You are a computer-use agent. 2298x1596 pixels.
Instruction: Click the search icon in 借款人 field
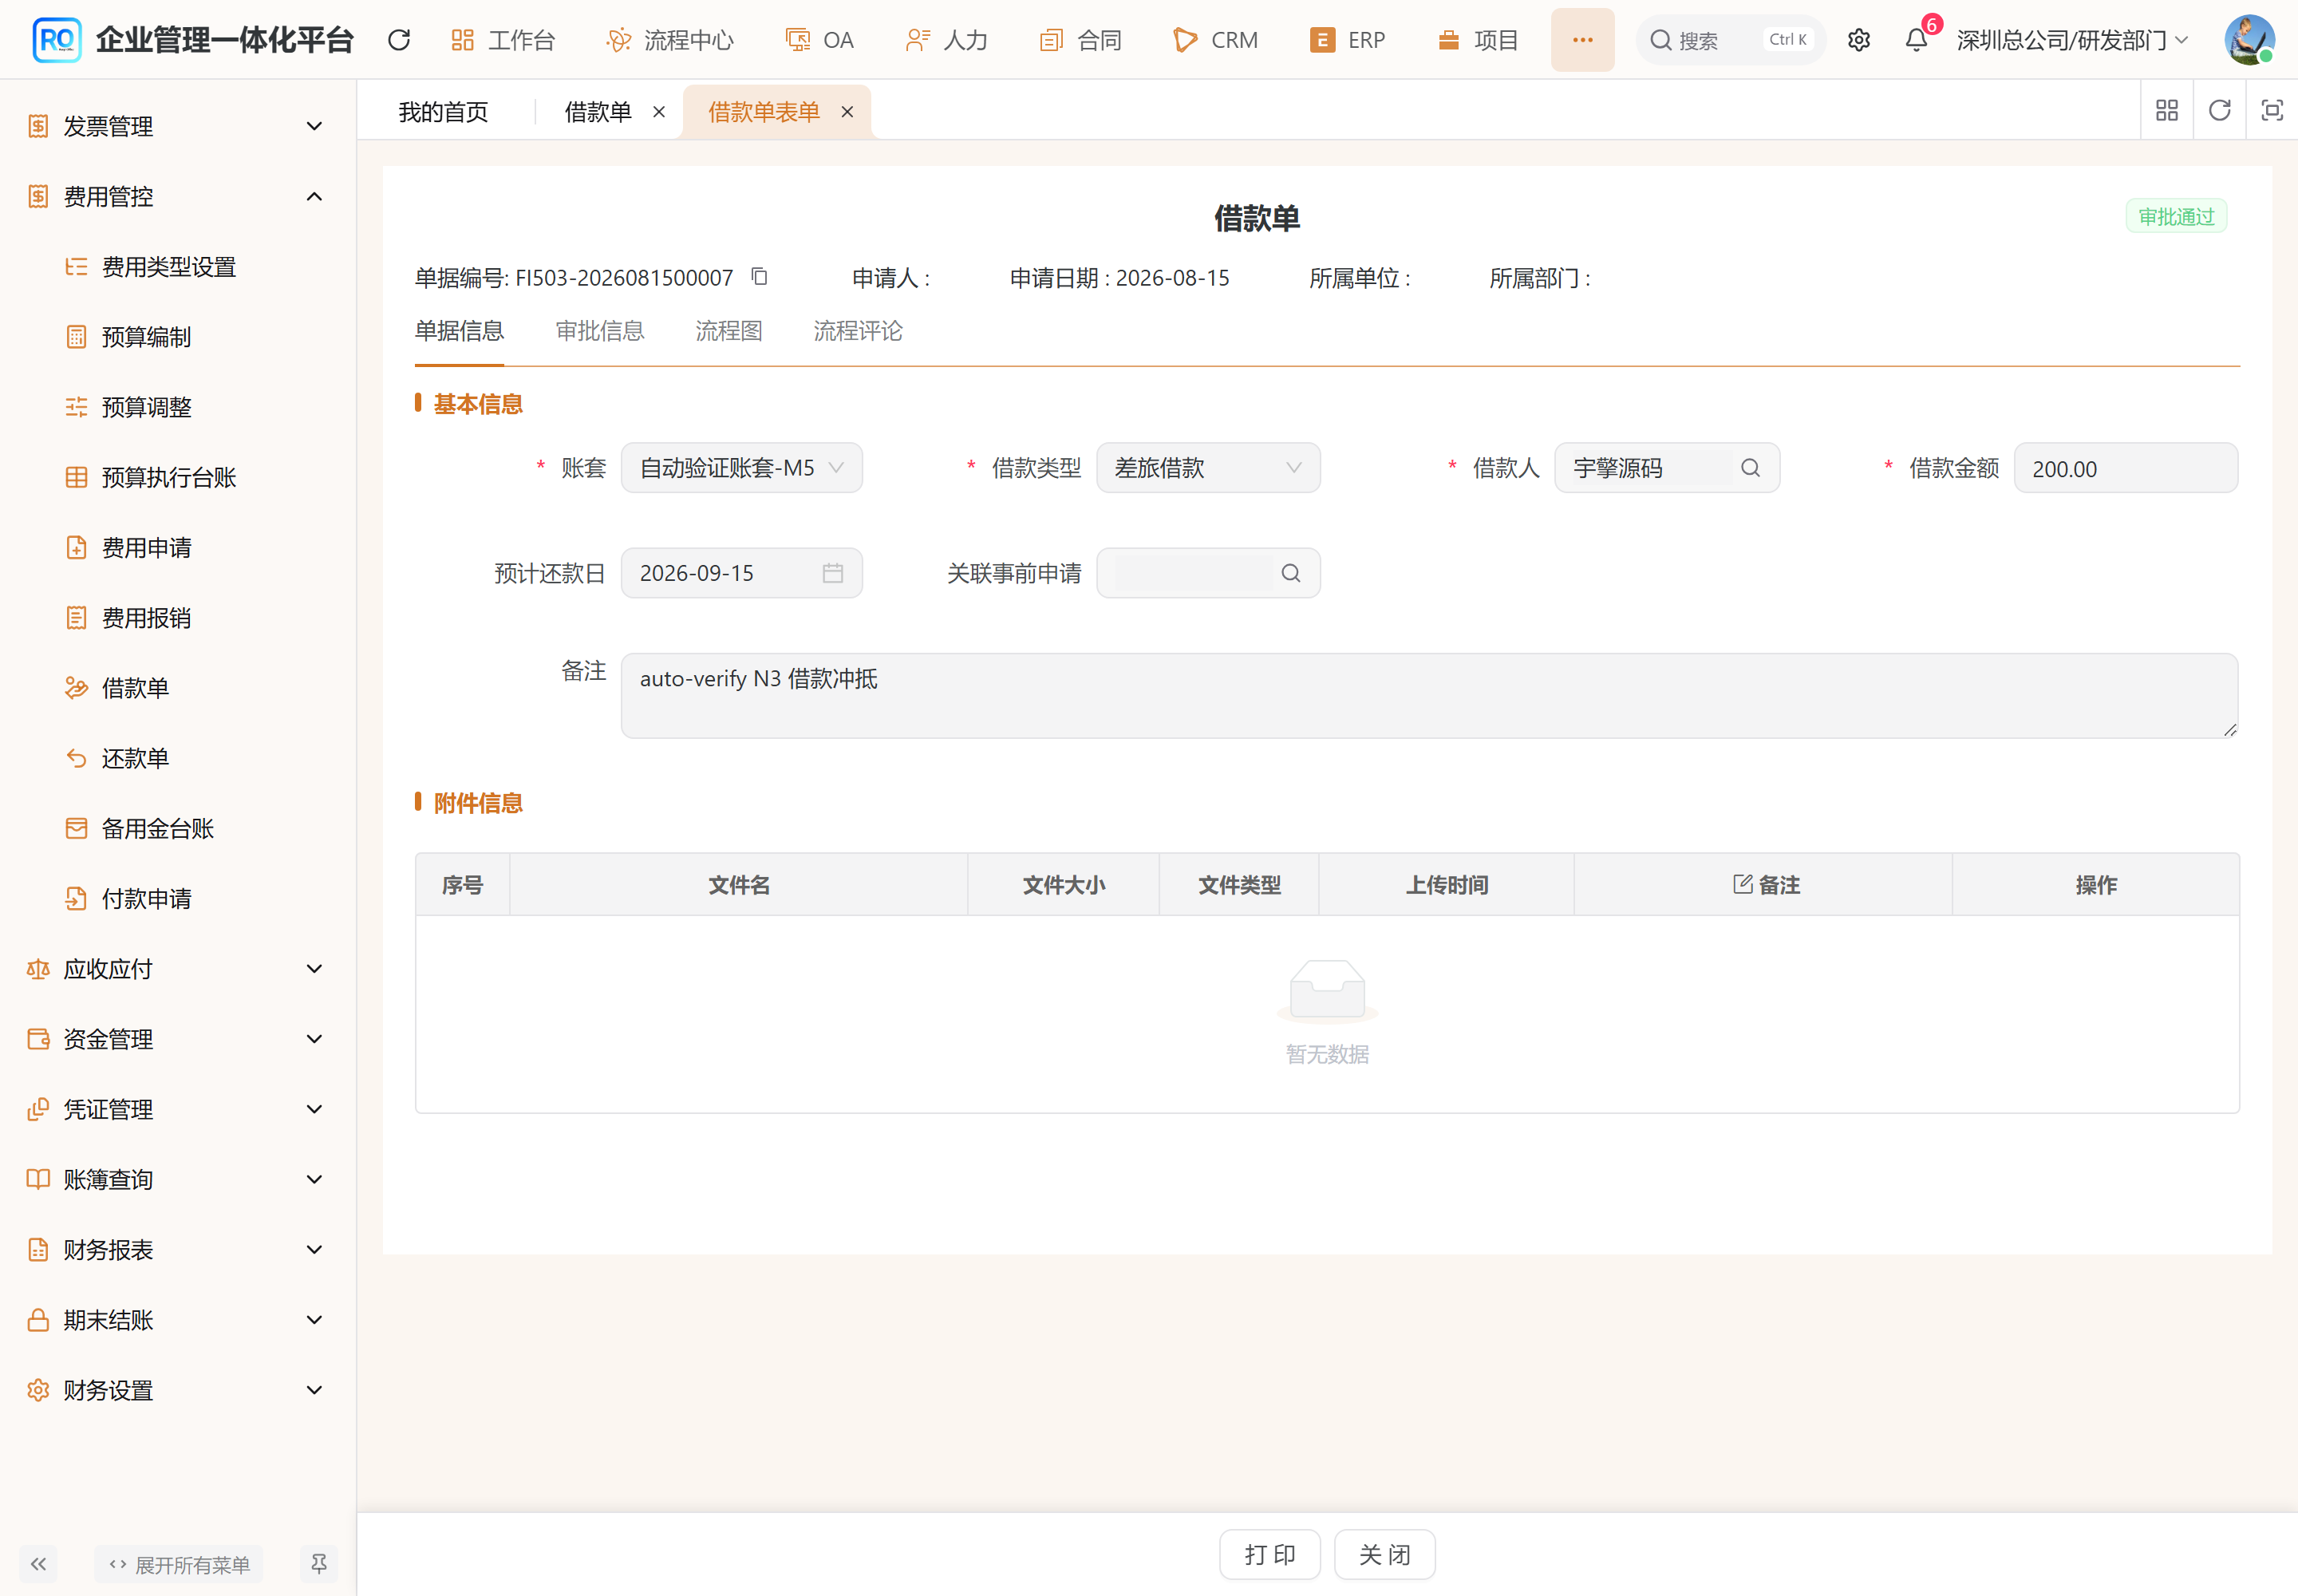[1750, 468]
